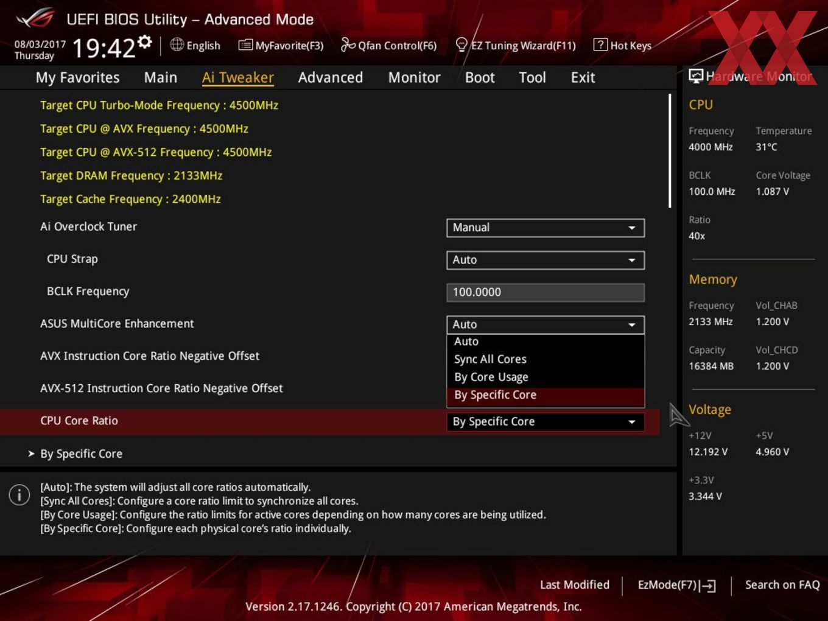This screenshot has width=828, height=621.
Task: Click the language globe icon
Action: tap(177, 44)
